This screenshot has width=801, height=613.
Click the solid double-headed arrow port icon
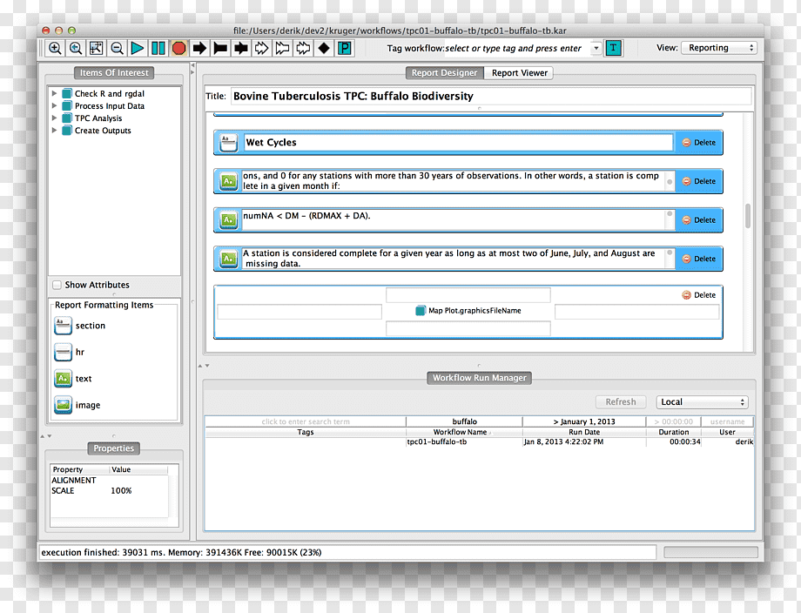(241, 49)
